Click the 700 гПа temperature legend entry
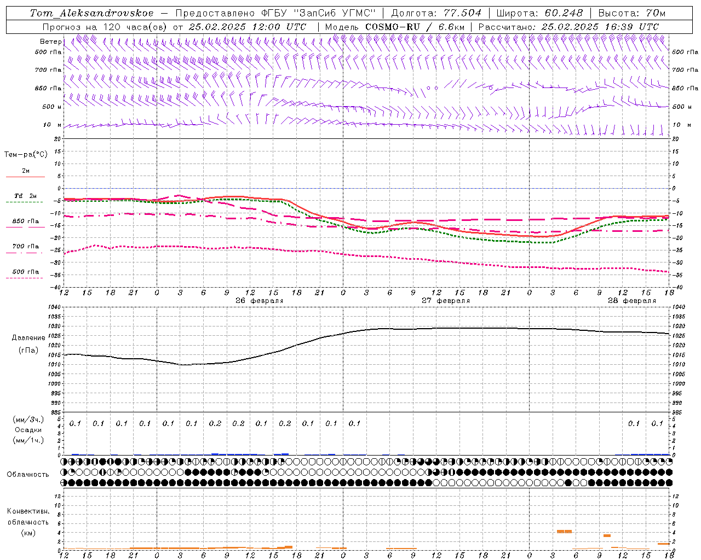 (26, 247)
